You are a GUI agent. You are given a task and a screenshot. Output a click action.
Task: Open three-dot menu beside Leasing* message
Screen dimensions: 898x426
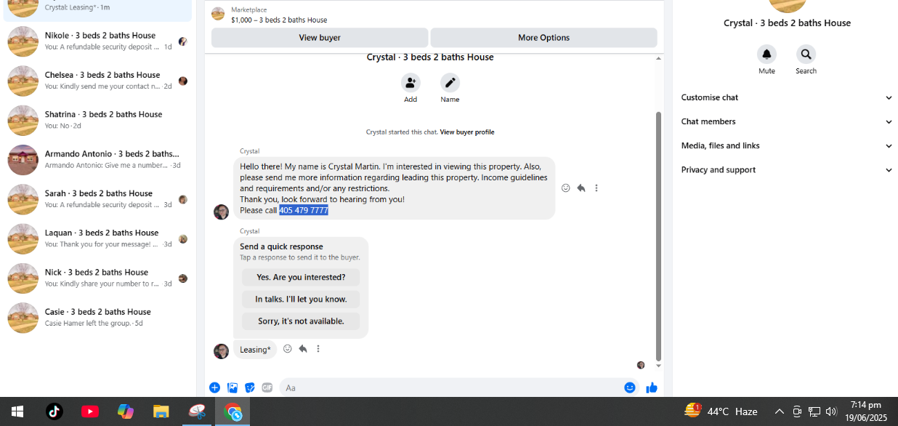click(318, 349)
